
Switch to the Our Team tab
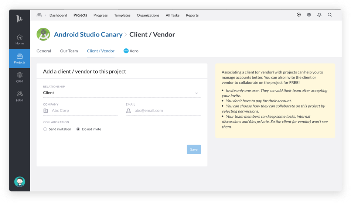coord(69,51)
